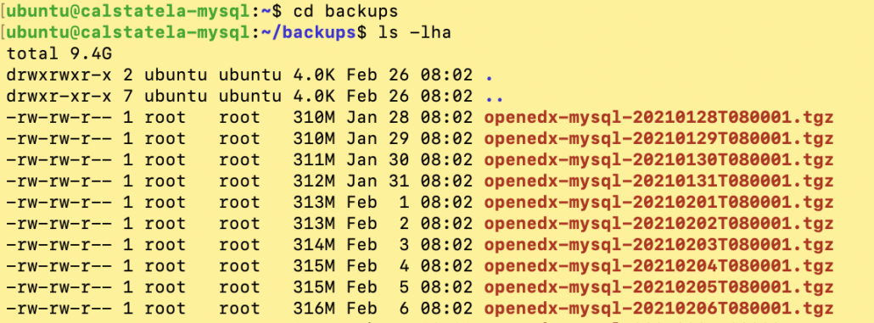874x323 pixels.
Task: Click the 316M file size value
Action: [x=315, y=309]
